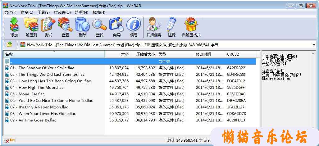Click size value 19,807,024
Image resolution: width=319 pixels, height=146 pixels.
coord(119,68)
